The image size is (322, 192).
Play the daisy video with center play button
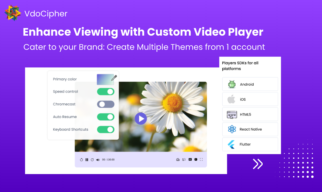141,118
